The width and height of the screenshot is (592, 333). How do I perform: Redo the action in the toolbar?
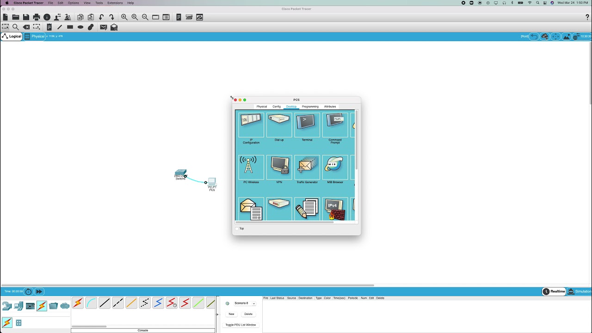click(111, 17)
